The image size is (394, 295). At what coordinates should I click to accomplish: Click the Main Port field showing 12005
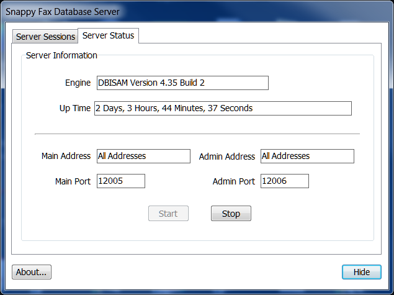(121, 181)
